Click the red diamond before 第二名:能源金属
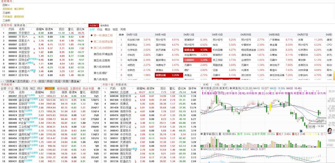Screen dimensions: 335x163 tap(92, 42)
